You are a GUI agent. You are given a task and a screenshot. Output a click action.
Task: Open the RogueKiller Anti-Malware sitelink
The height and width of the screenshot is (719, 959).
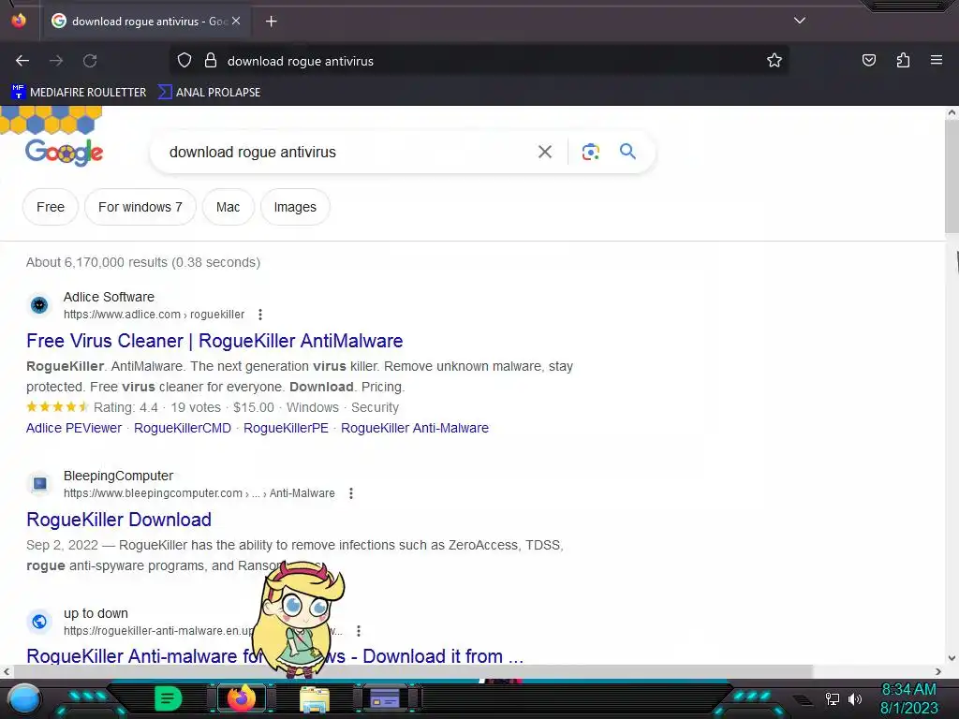415,428
